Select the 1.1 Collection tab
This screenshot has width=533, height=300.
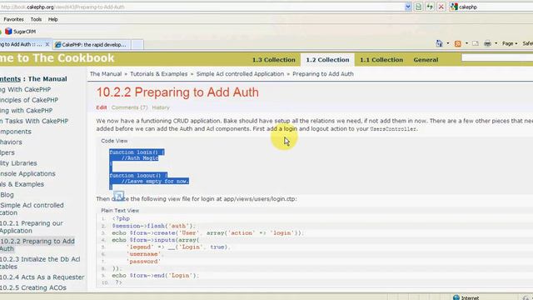(x=381, y=60)
